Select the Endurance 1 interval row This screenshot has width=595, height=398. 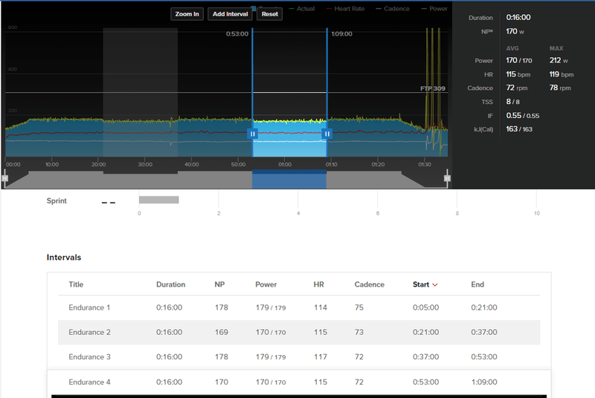click(x=299, y=307)
